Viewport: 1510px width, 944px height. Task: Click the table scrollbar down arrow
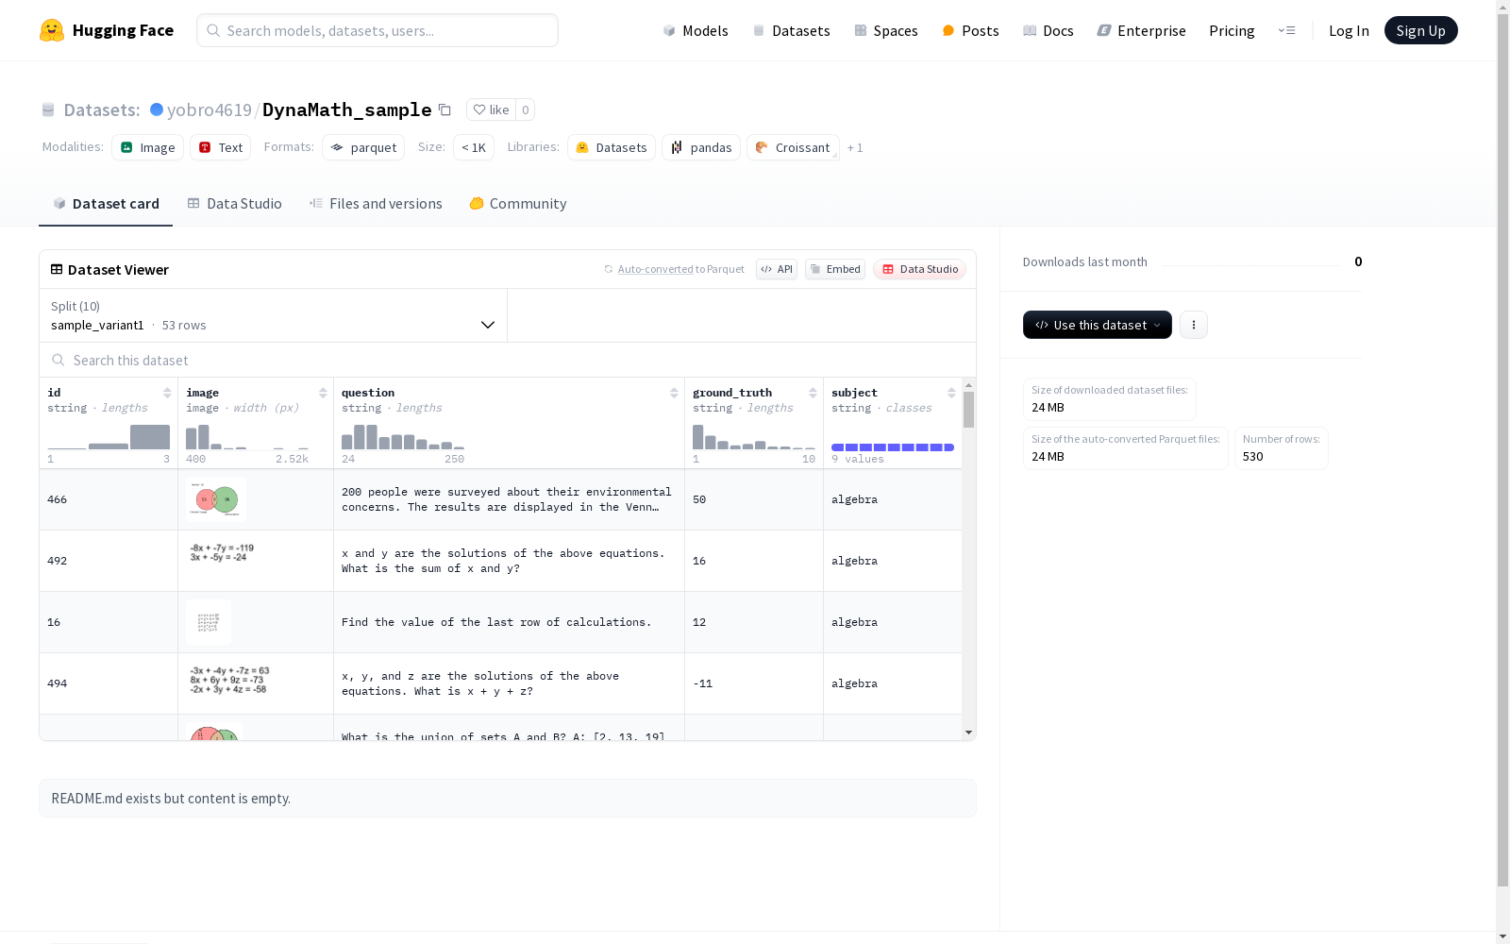[968, 733]
